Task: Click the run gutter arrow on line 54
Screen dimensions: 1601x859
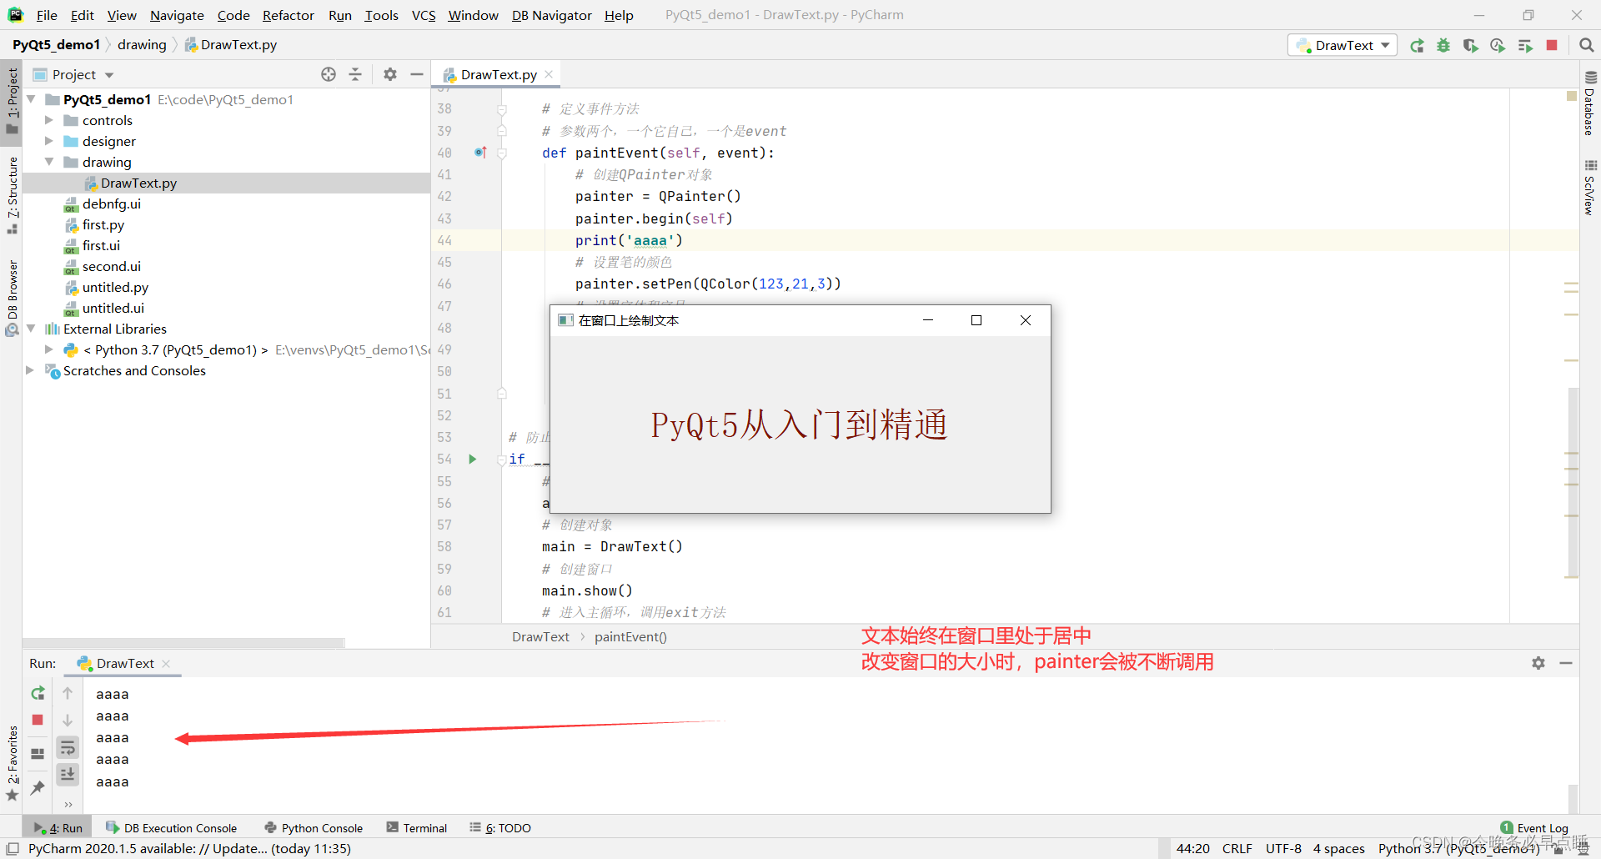Action: pyautogui.click(x=473, y=459)
